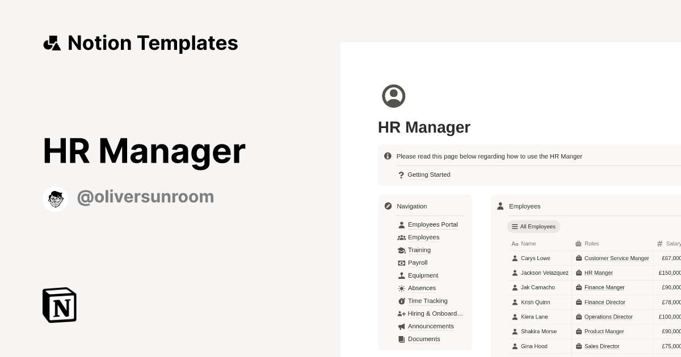Viewport: 681px width, 357px height.
Task: Click the Notion logo at bottom left
Action: coord(59,305)
